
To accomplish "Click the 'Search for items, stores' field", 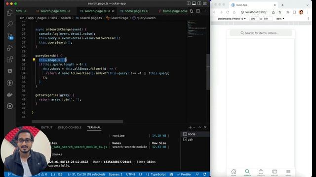I will 261,33.
